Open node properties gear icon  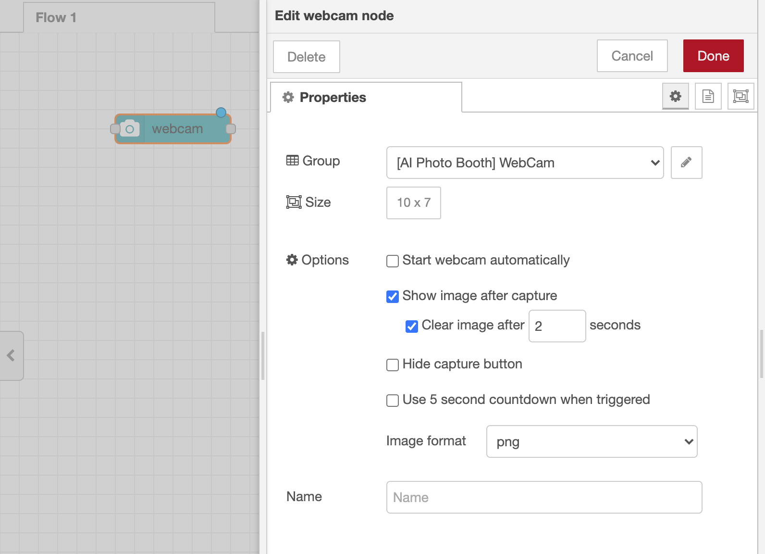(675, 96)
